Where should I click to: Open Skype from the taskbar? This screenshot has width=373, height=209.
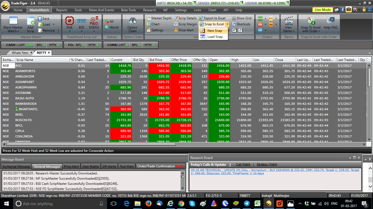[192, 204]
